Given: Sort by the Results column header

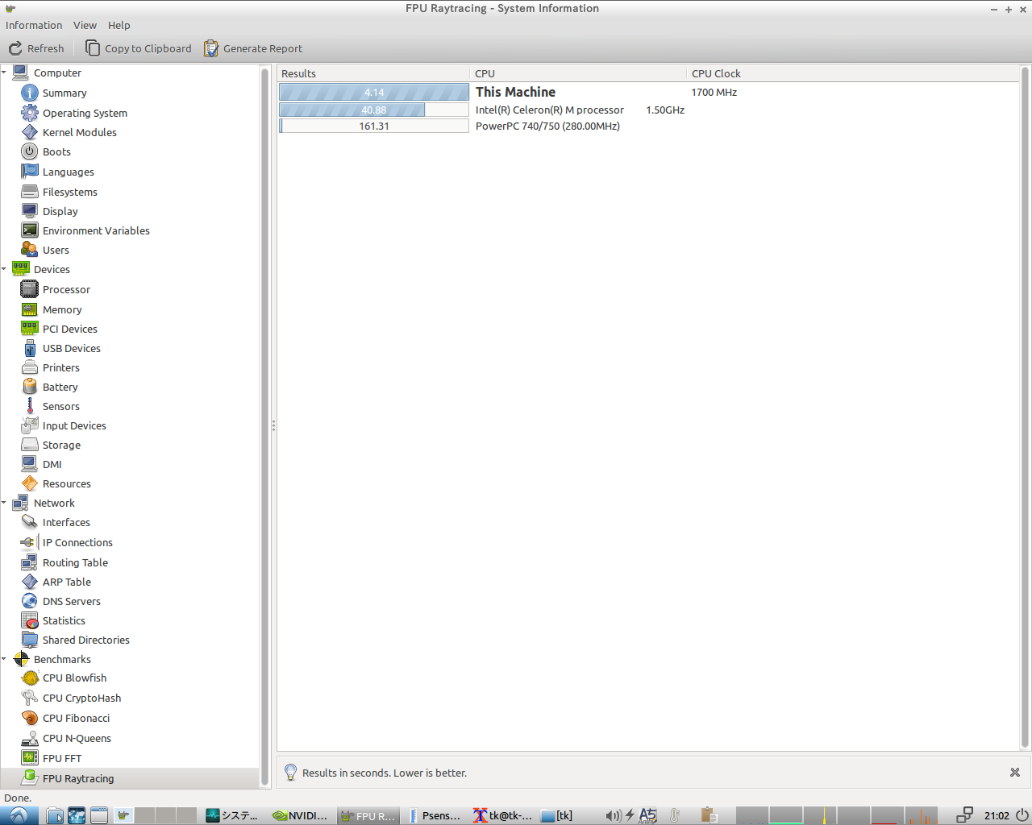Looking at the screenshot, I should 298,73.
